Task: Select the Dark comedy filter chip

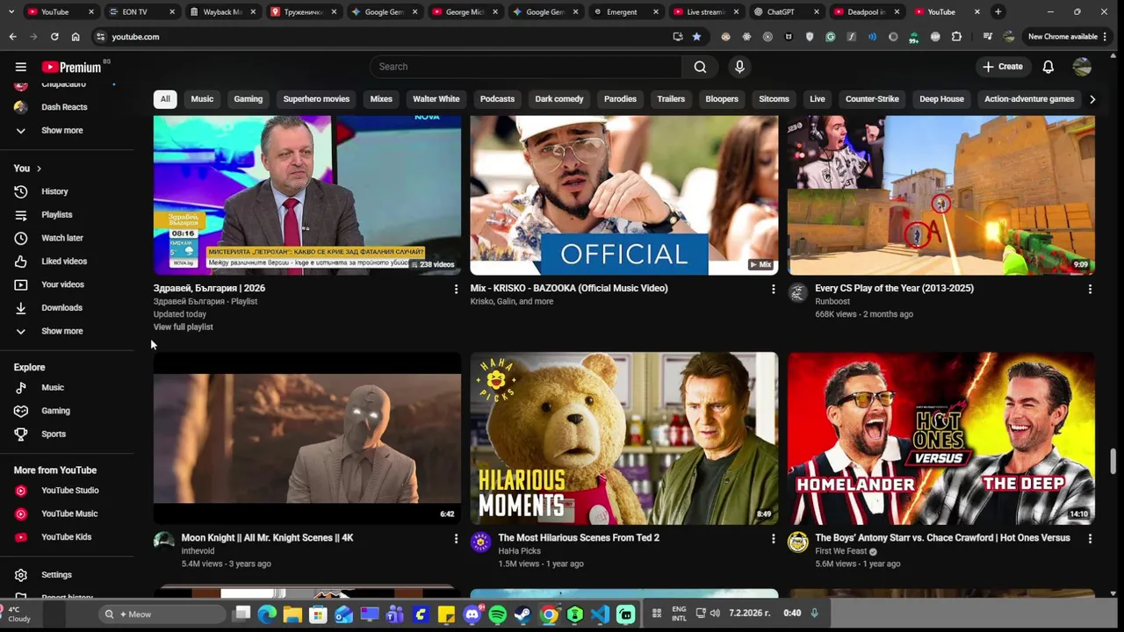Action: [559, 99]
